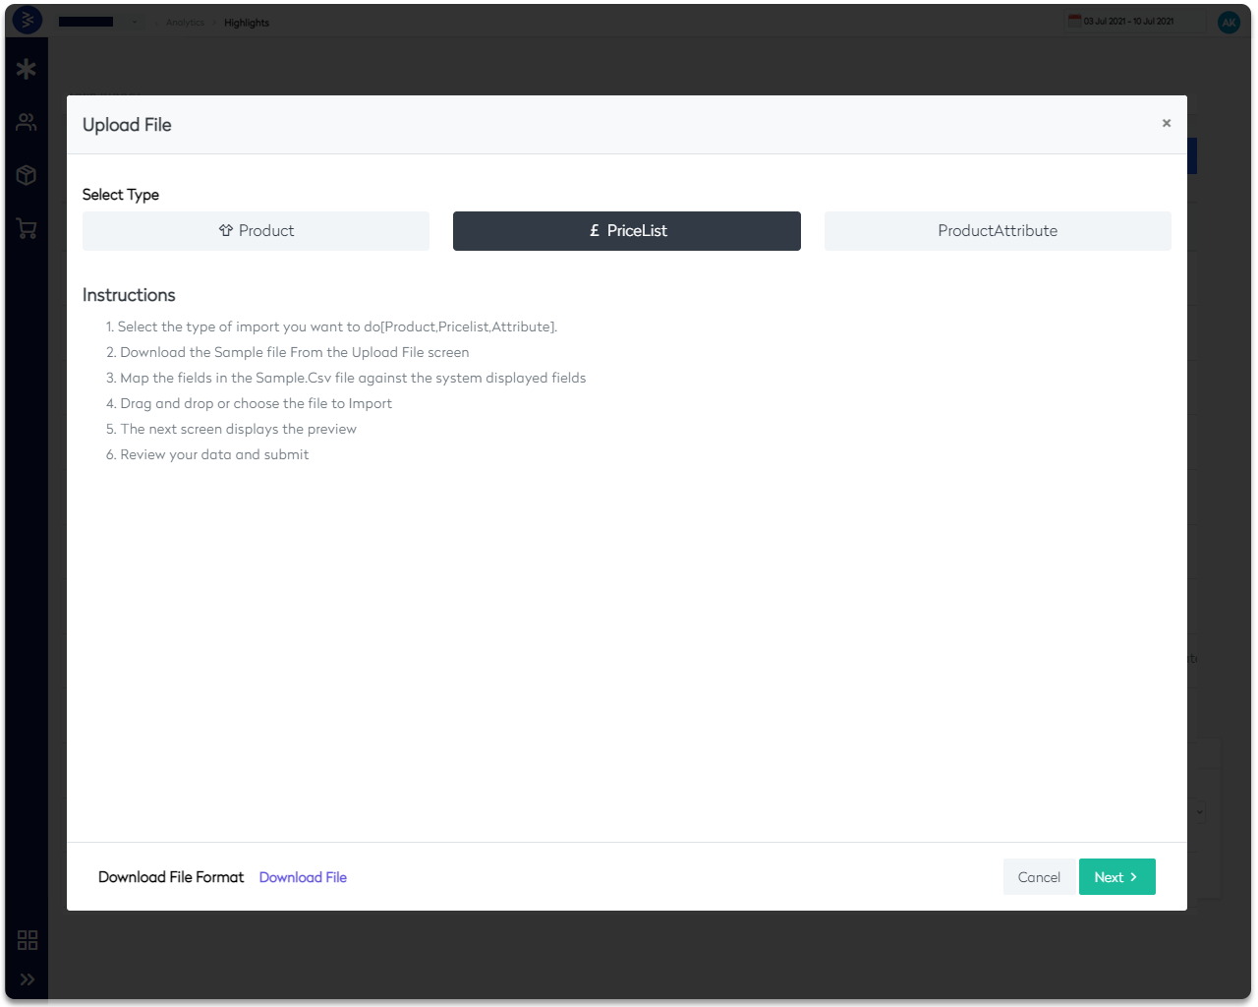Open the shopping cart section in sidebar
The image size is (1258, 1007).
tap(26, 228)
